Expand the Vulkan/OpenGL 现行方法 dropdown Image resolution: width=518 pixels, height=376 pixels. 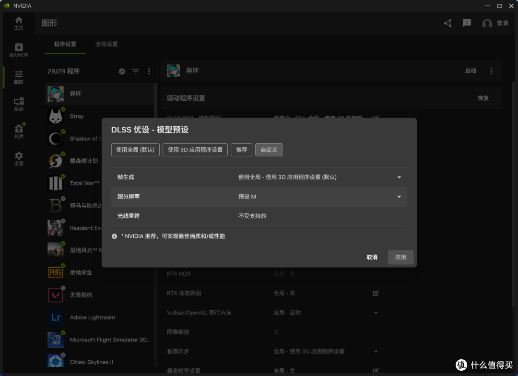coord(376,313)
